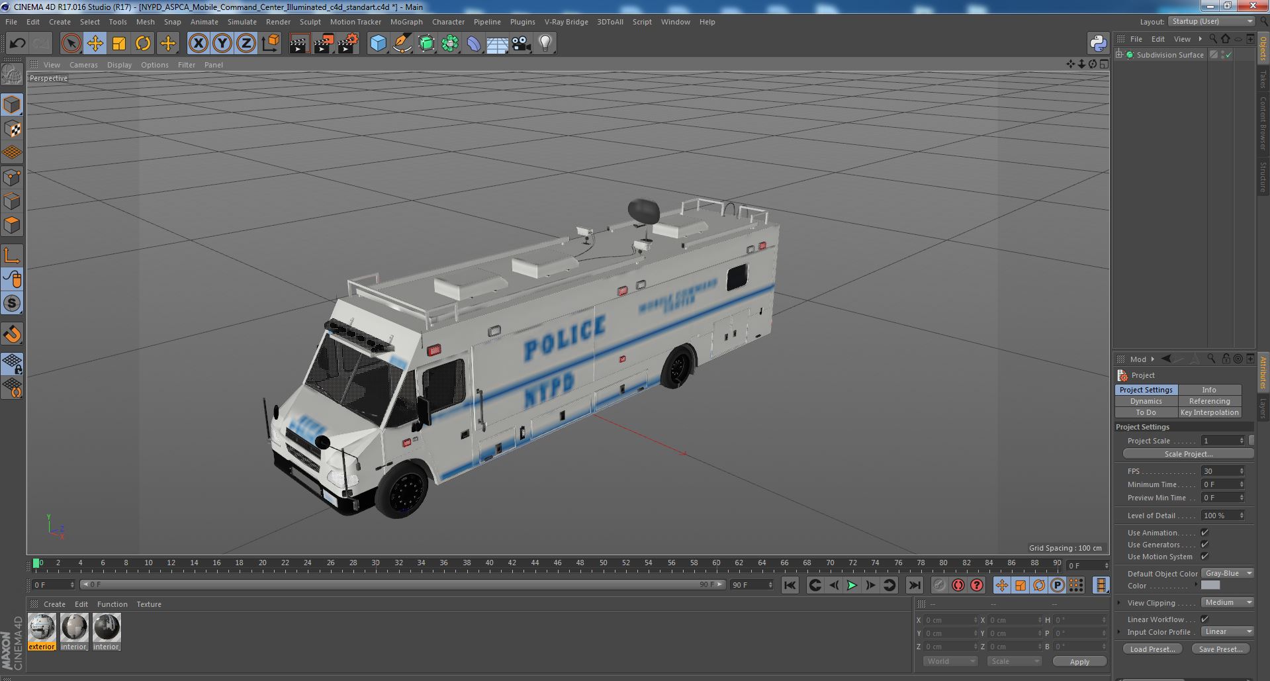This screenshot has width=1270, height=681.
Task: Expand the Subdivision Surface object tree
Action: [1119, 55]
